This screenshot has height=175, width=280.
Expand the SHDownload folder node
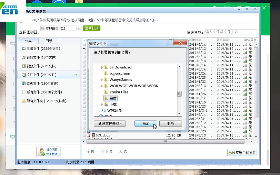pyautogui.click(x=102, y=67)
